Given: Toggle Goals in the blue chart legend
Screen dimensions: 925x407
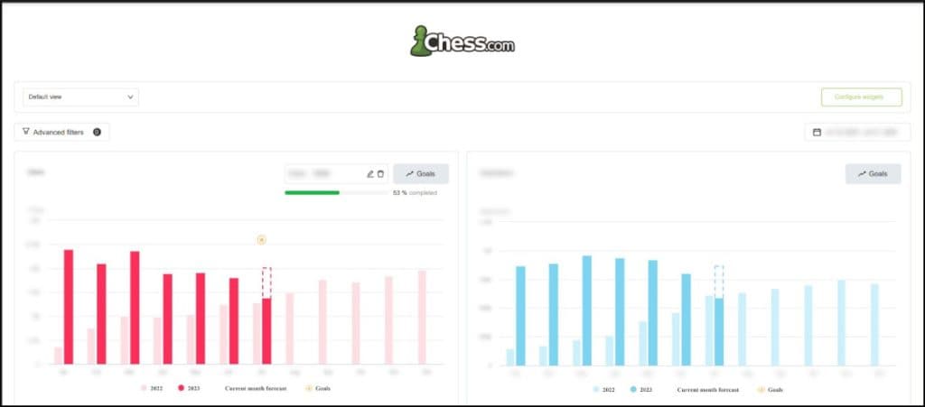Looking at the screenshot, I should point(770,389).
